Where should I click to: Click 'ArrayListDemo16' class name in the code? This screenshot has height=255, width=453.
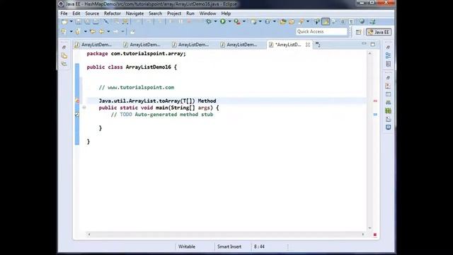click(148, 67)
